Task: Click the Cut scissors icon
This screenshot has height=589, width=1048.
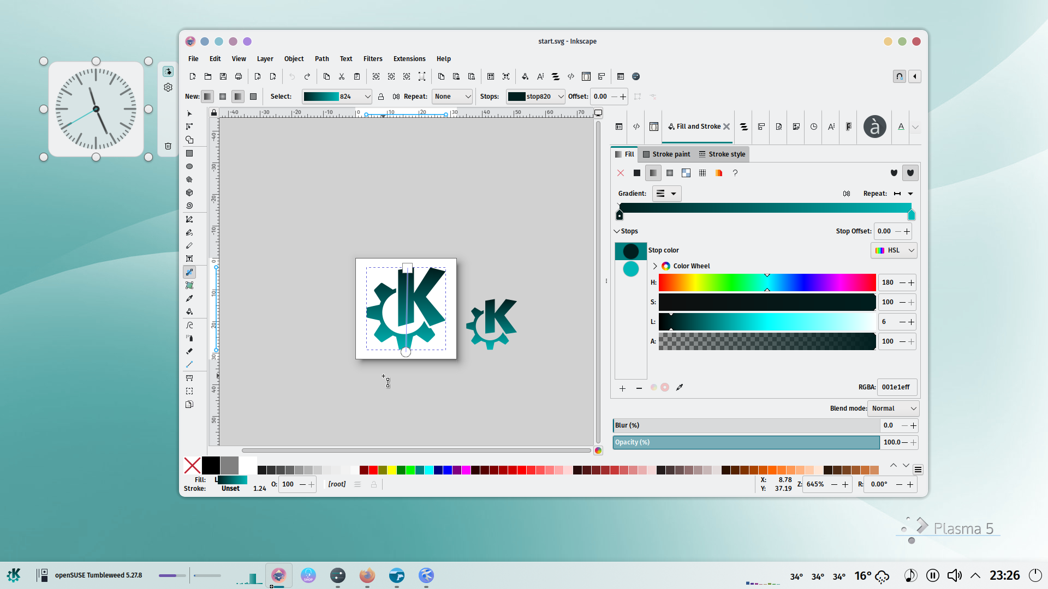Action: (342, 76)
